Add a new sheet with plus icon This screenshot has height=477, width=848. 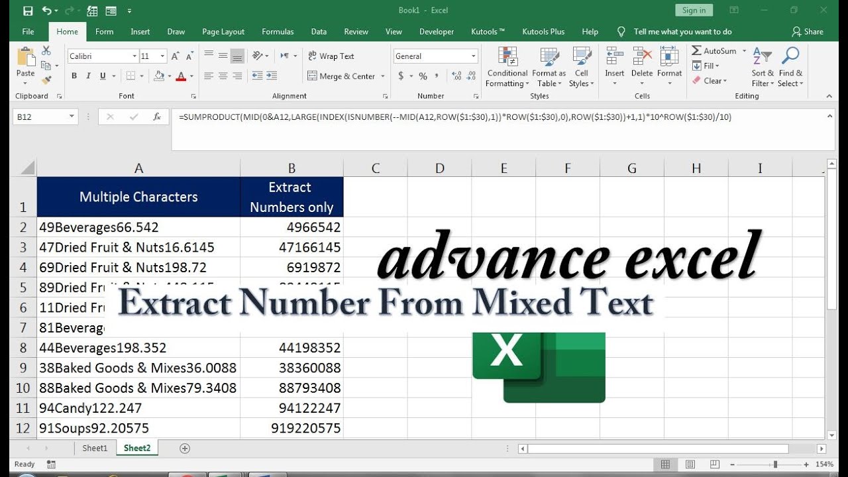tap(185, 449)
